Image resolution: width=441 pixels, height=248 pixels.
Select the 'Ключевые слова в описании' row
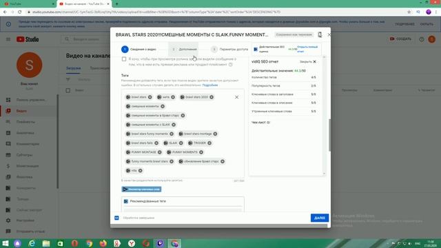(284, 103)
